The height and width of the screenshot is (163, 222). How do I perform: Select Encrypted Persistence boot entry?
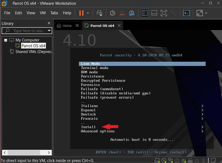pyautogui.click(x=103, y=81)
